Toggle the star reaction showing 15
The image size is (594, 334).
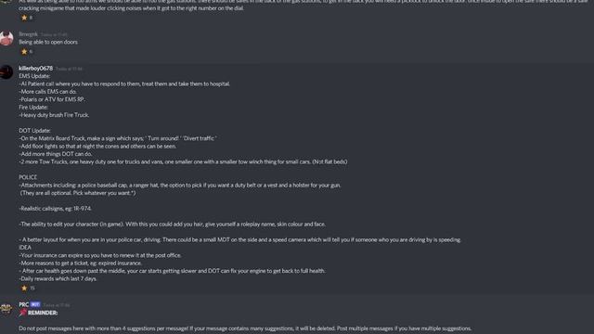28,289
